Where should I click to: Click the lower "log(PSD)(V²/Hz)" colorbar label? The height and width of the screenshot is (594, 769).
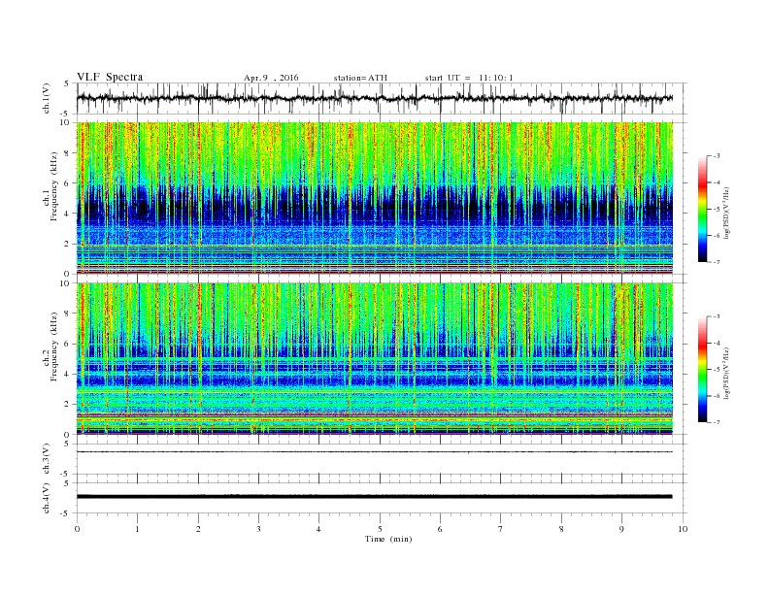726,373
